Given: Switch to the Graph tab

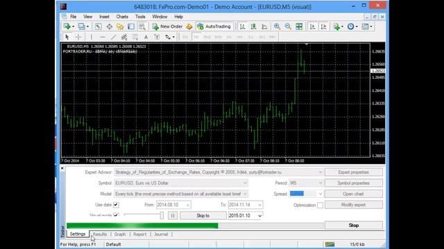Looking at the screenshot, I should tap(120, 234).
